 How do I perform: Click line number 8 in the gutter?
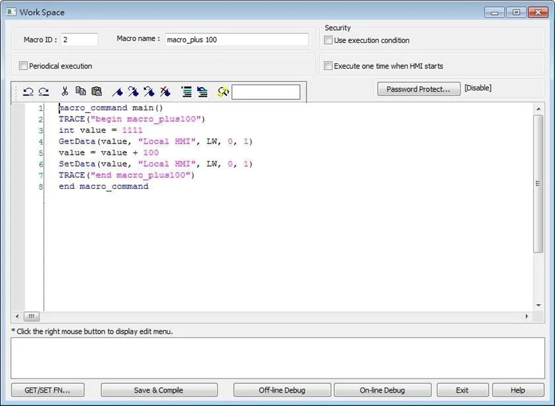pyautogui.click(x=41, y=186)
